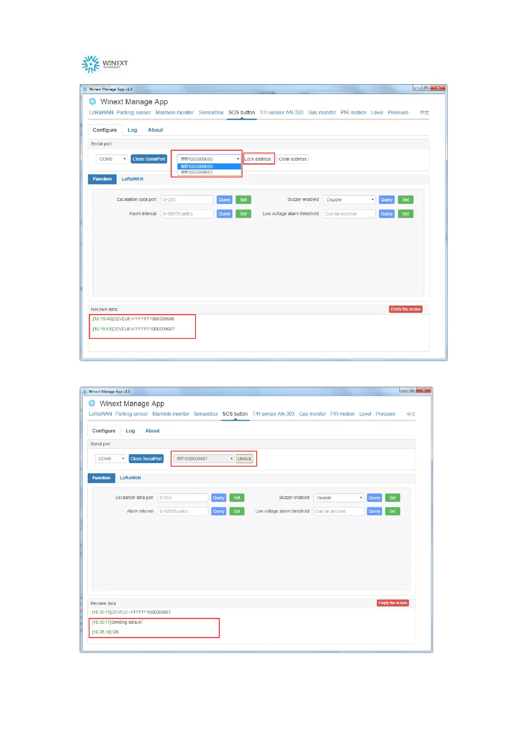Select Manhole monitor in the upper window
Viewport: 528px width, 747px height.
[175, 113]
